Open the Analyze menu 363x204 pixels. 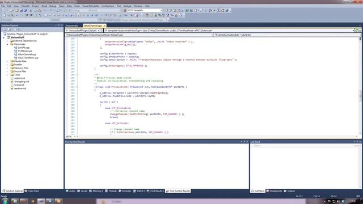click(x=127, y=6)
